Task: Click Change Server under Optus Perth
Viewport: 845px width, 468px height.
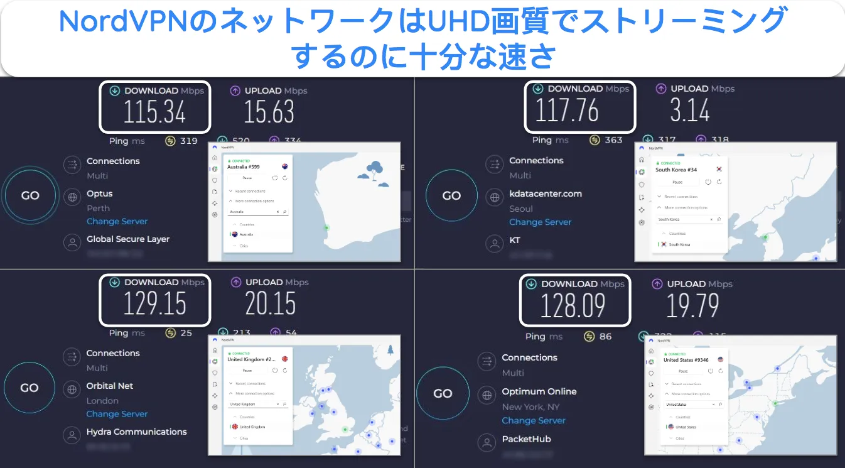Action: click(117, 221)
